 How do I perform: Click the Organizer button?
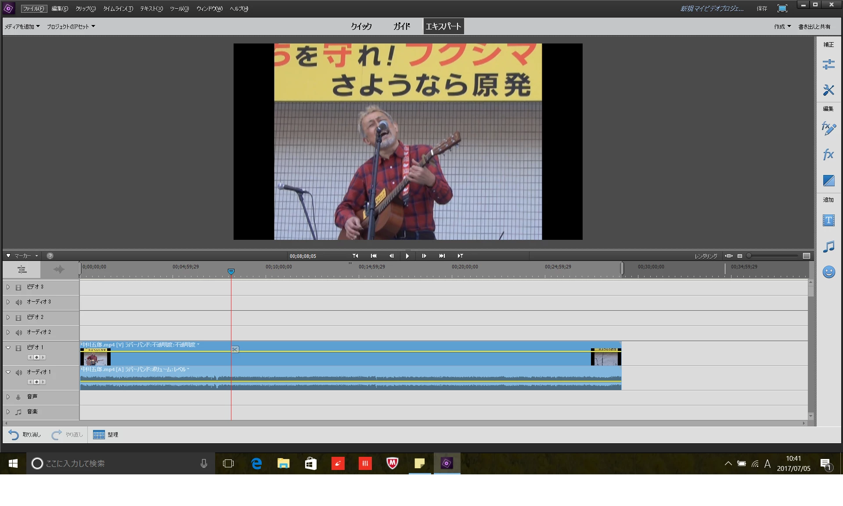(106, 434)
